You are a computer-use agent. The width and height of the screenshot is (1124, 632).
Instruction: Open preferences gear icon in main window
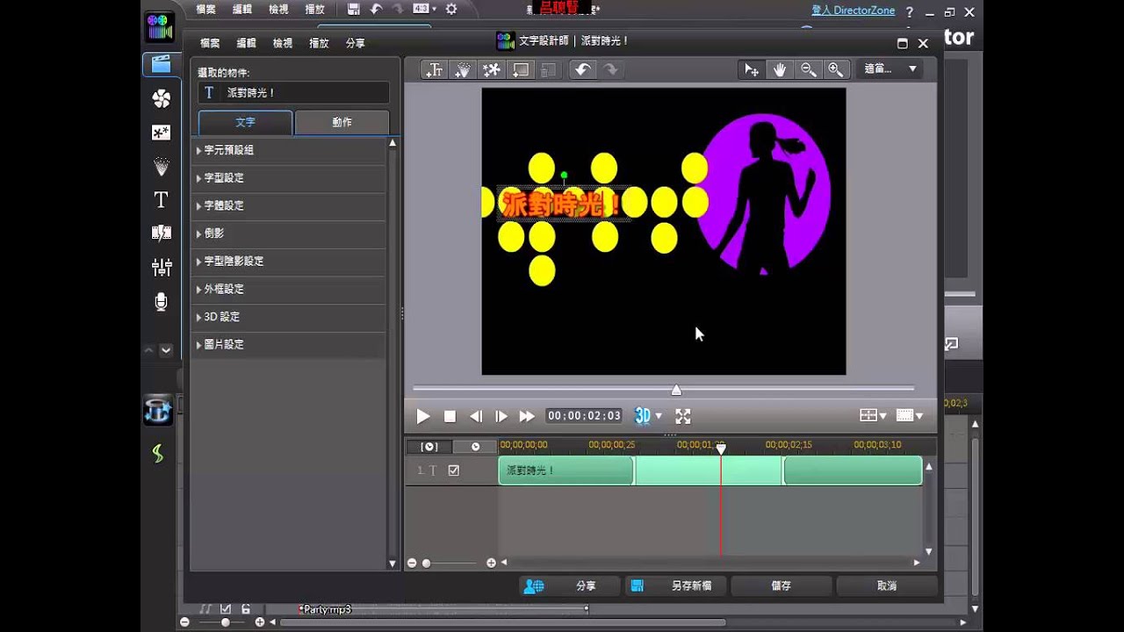451,10
